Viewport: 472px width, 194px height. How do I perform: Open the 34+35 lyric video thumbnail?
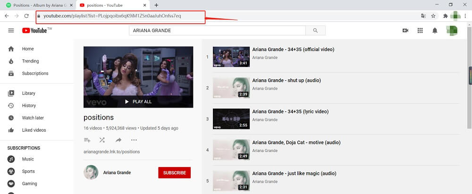coord(231,119)
